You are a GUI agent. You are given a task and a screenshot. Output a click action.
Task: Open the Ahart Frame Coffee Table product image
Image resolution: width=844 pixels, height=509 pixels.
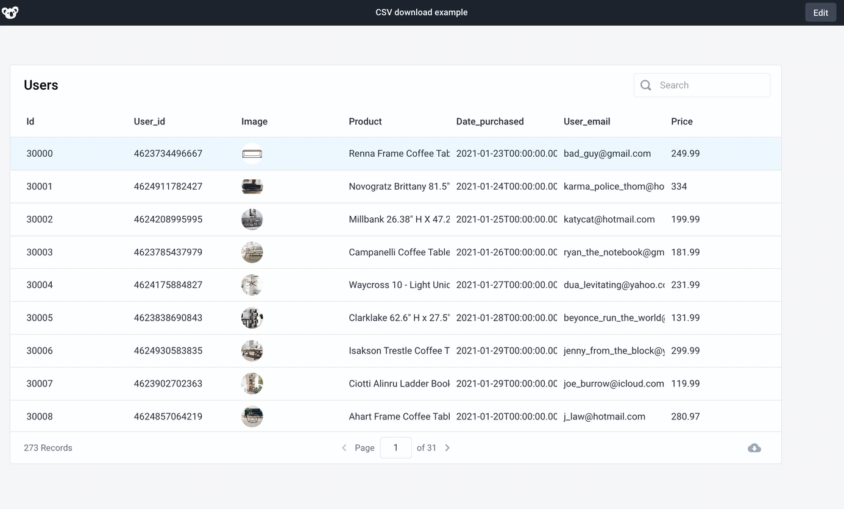coord(252,416)
